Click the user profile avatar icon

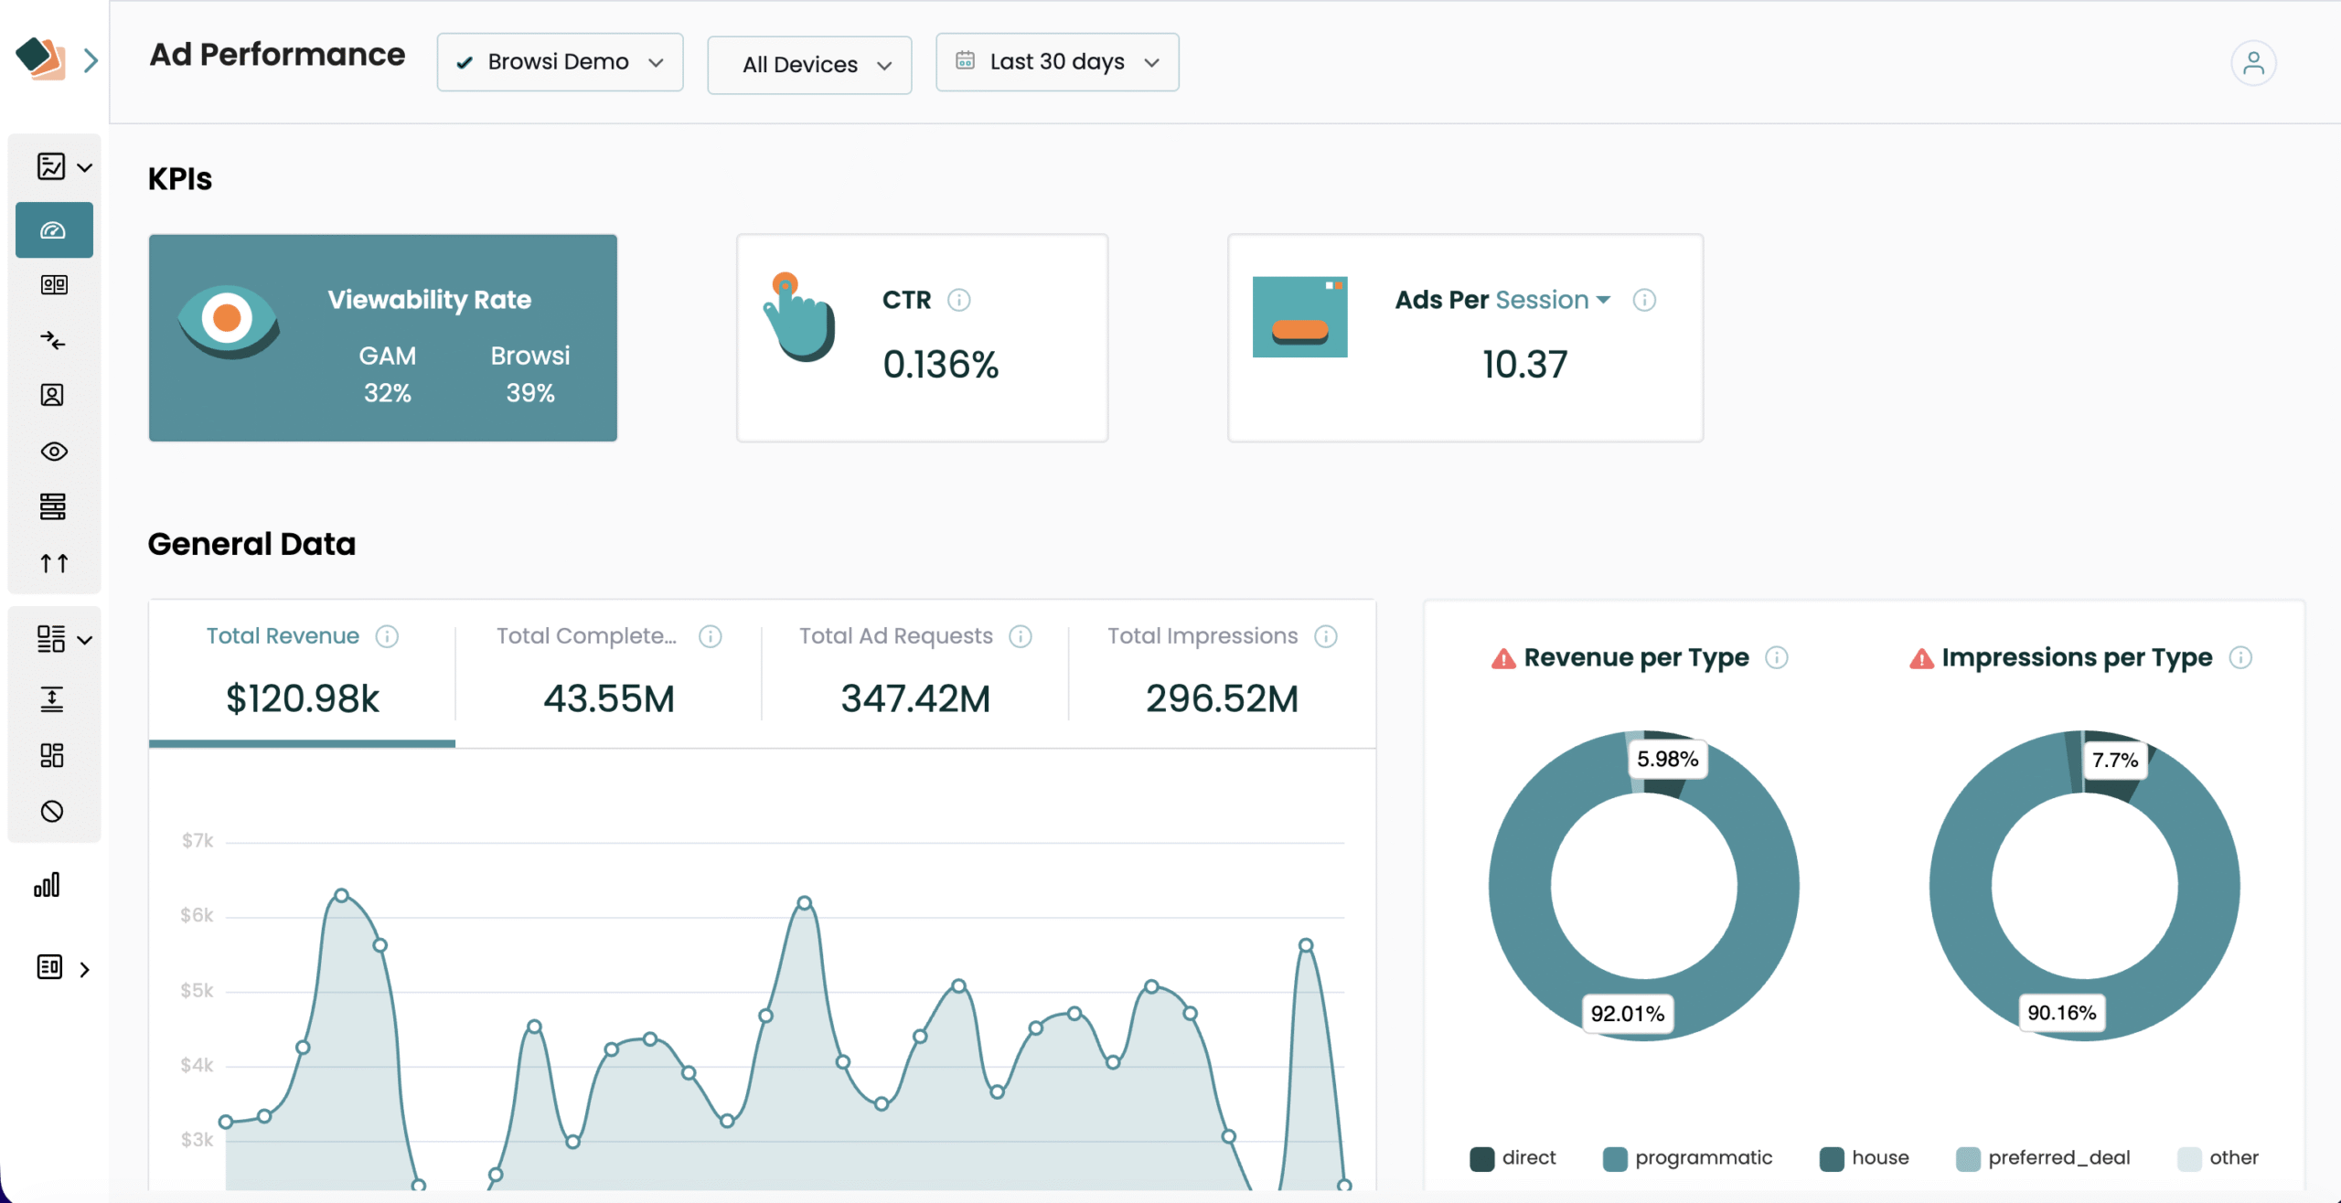pos(2252,63)
